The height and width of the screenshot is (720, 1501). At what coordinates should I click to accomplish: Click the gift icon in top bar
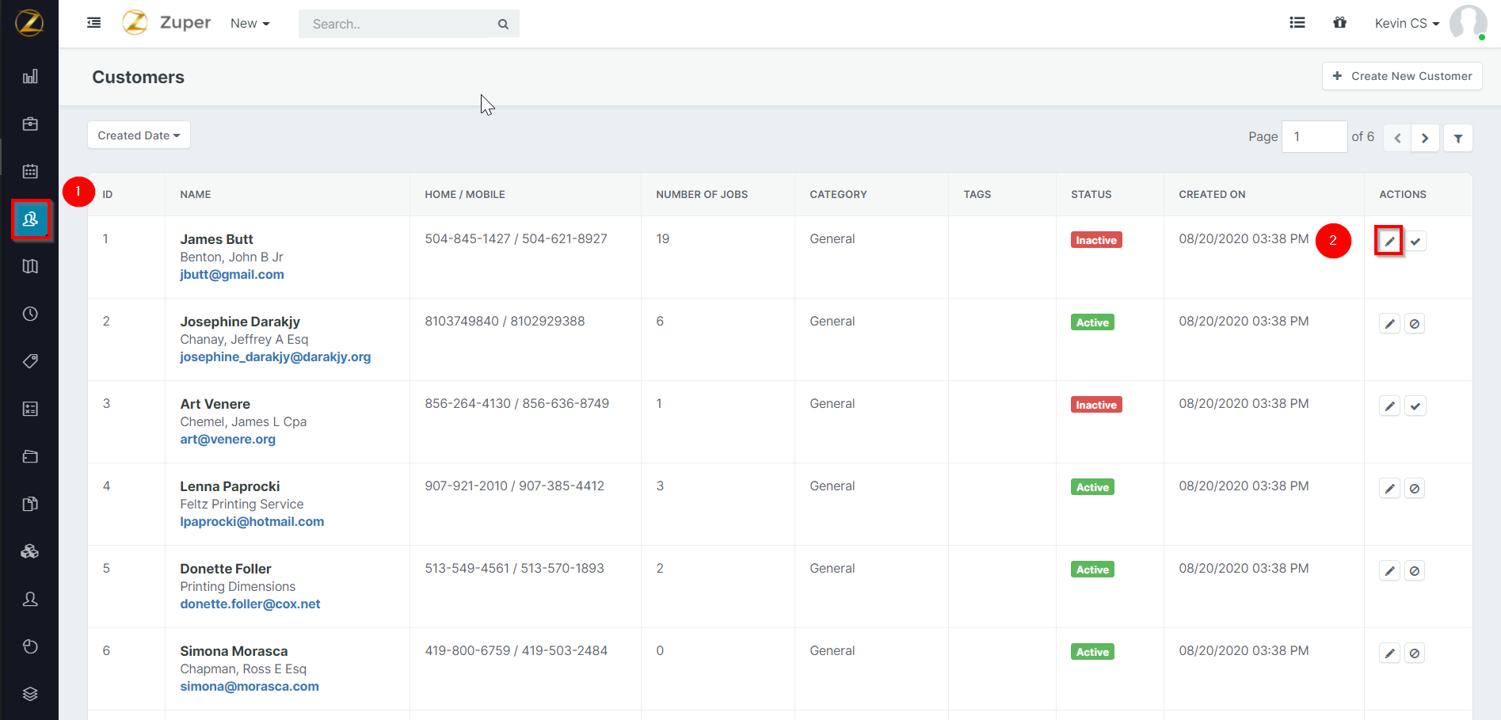(x=1339, y=23)
